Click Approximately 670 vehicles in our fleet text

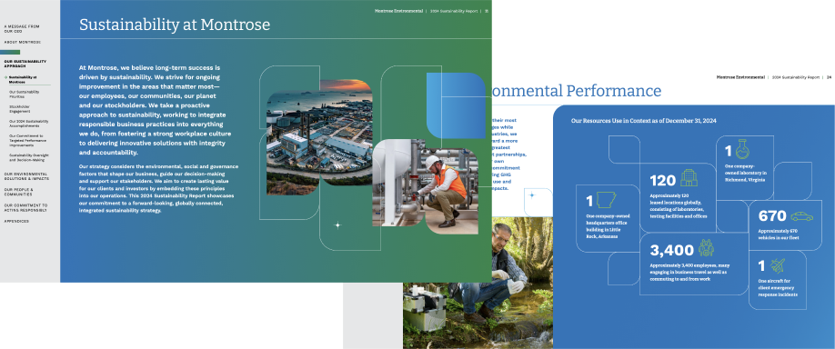(778, 234)
